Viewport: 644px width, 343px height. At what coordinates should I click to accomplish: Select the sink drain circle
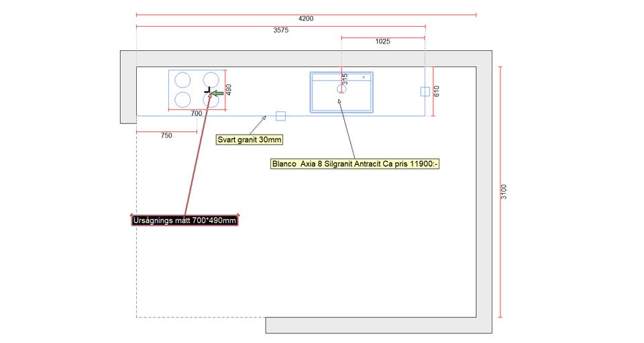341,88
